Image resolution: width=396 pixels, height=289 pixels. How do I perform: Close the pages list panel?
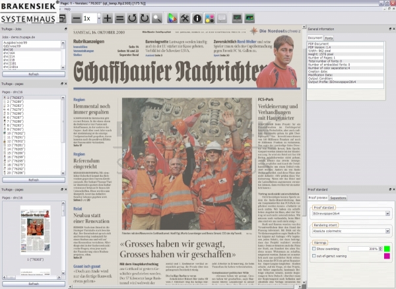65,84
